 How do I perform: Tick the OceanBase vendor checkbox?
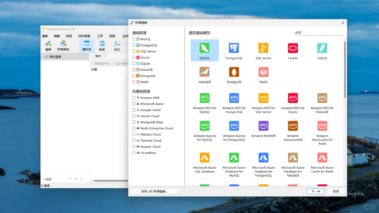point(134,153)
